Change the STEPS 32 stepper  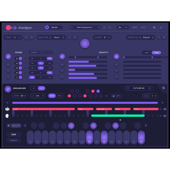(x=19, y=96)
